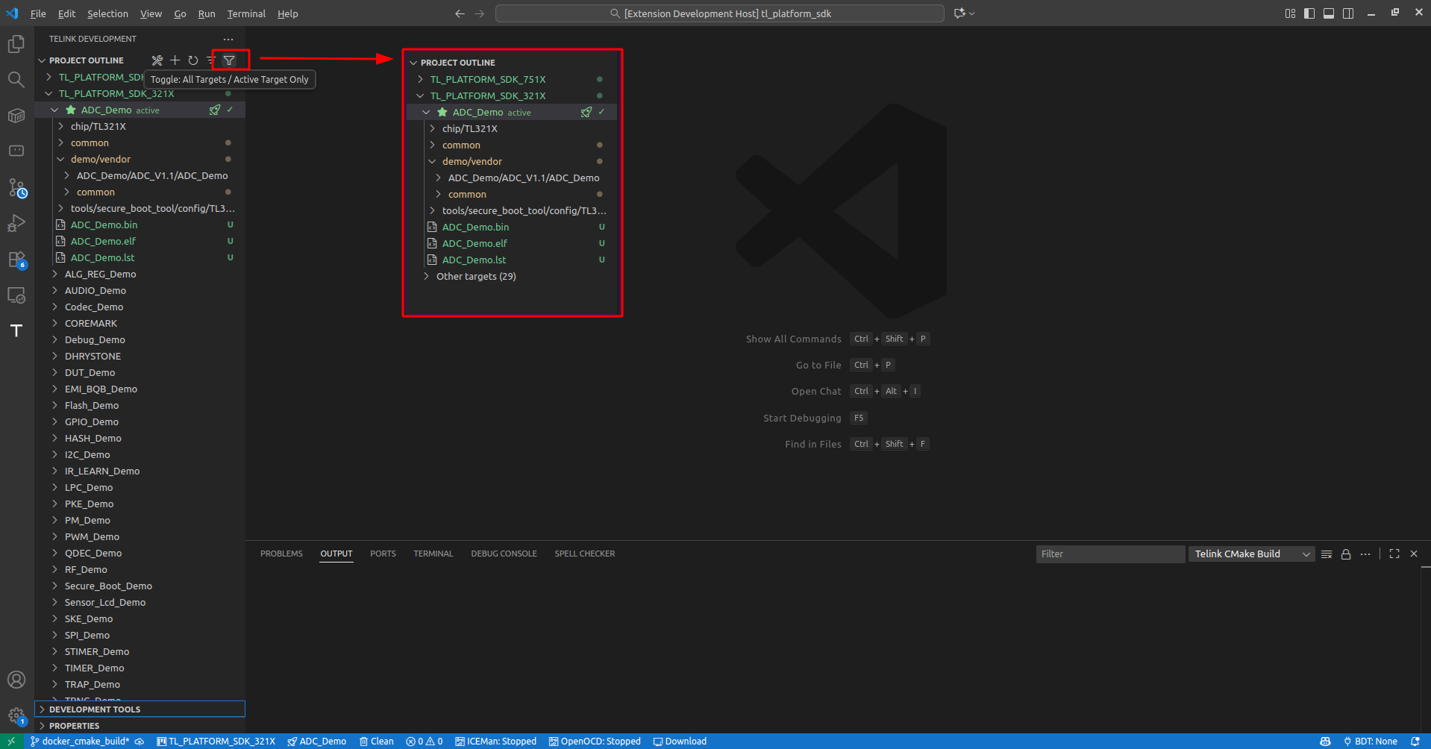Open the Telink Development more actions ellipsis
The height and width of the screenshot is (749, 1431).
click(x=228, y=39)
